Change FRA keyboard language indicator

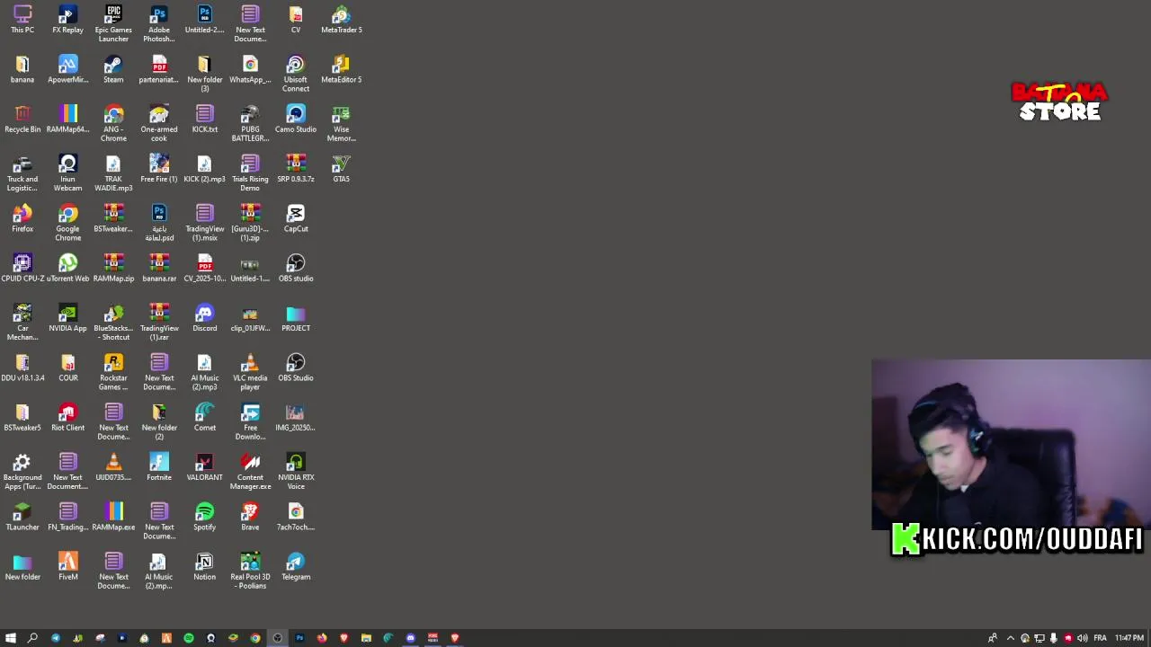coord(1100,638)
